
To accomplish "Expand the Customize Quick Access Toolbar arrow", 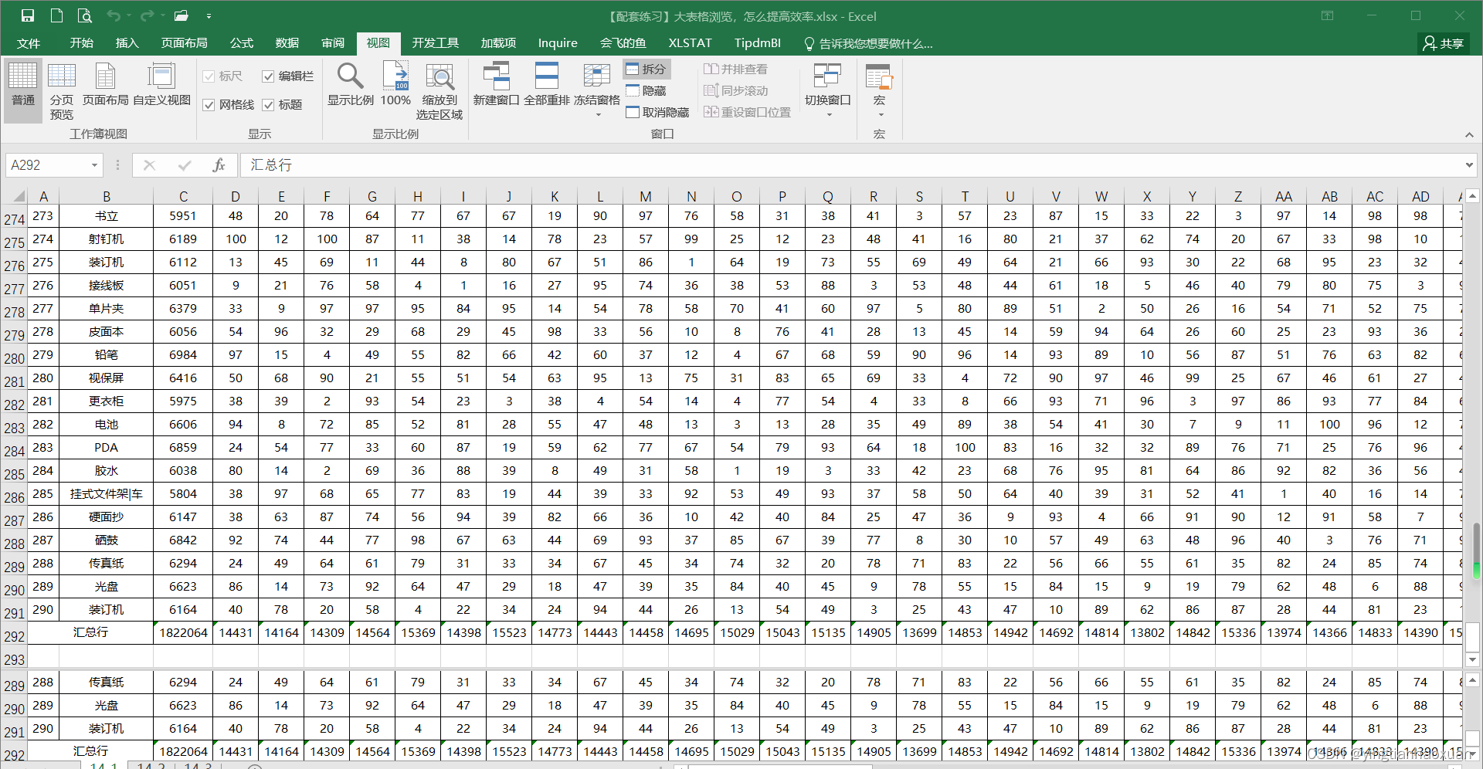I will (x=209, y=15).
